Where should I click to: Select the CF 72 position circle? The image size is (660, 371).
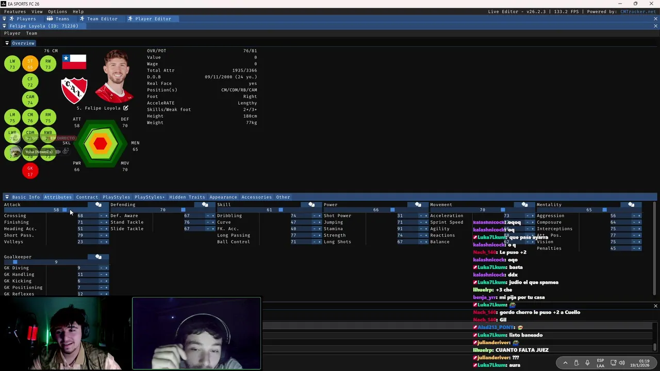pos(30,82)
